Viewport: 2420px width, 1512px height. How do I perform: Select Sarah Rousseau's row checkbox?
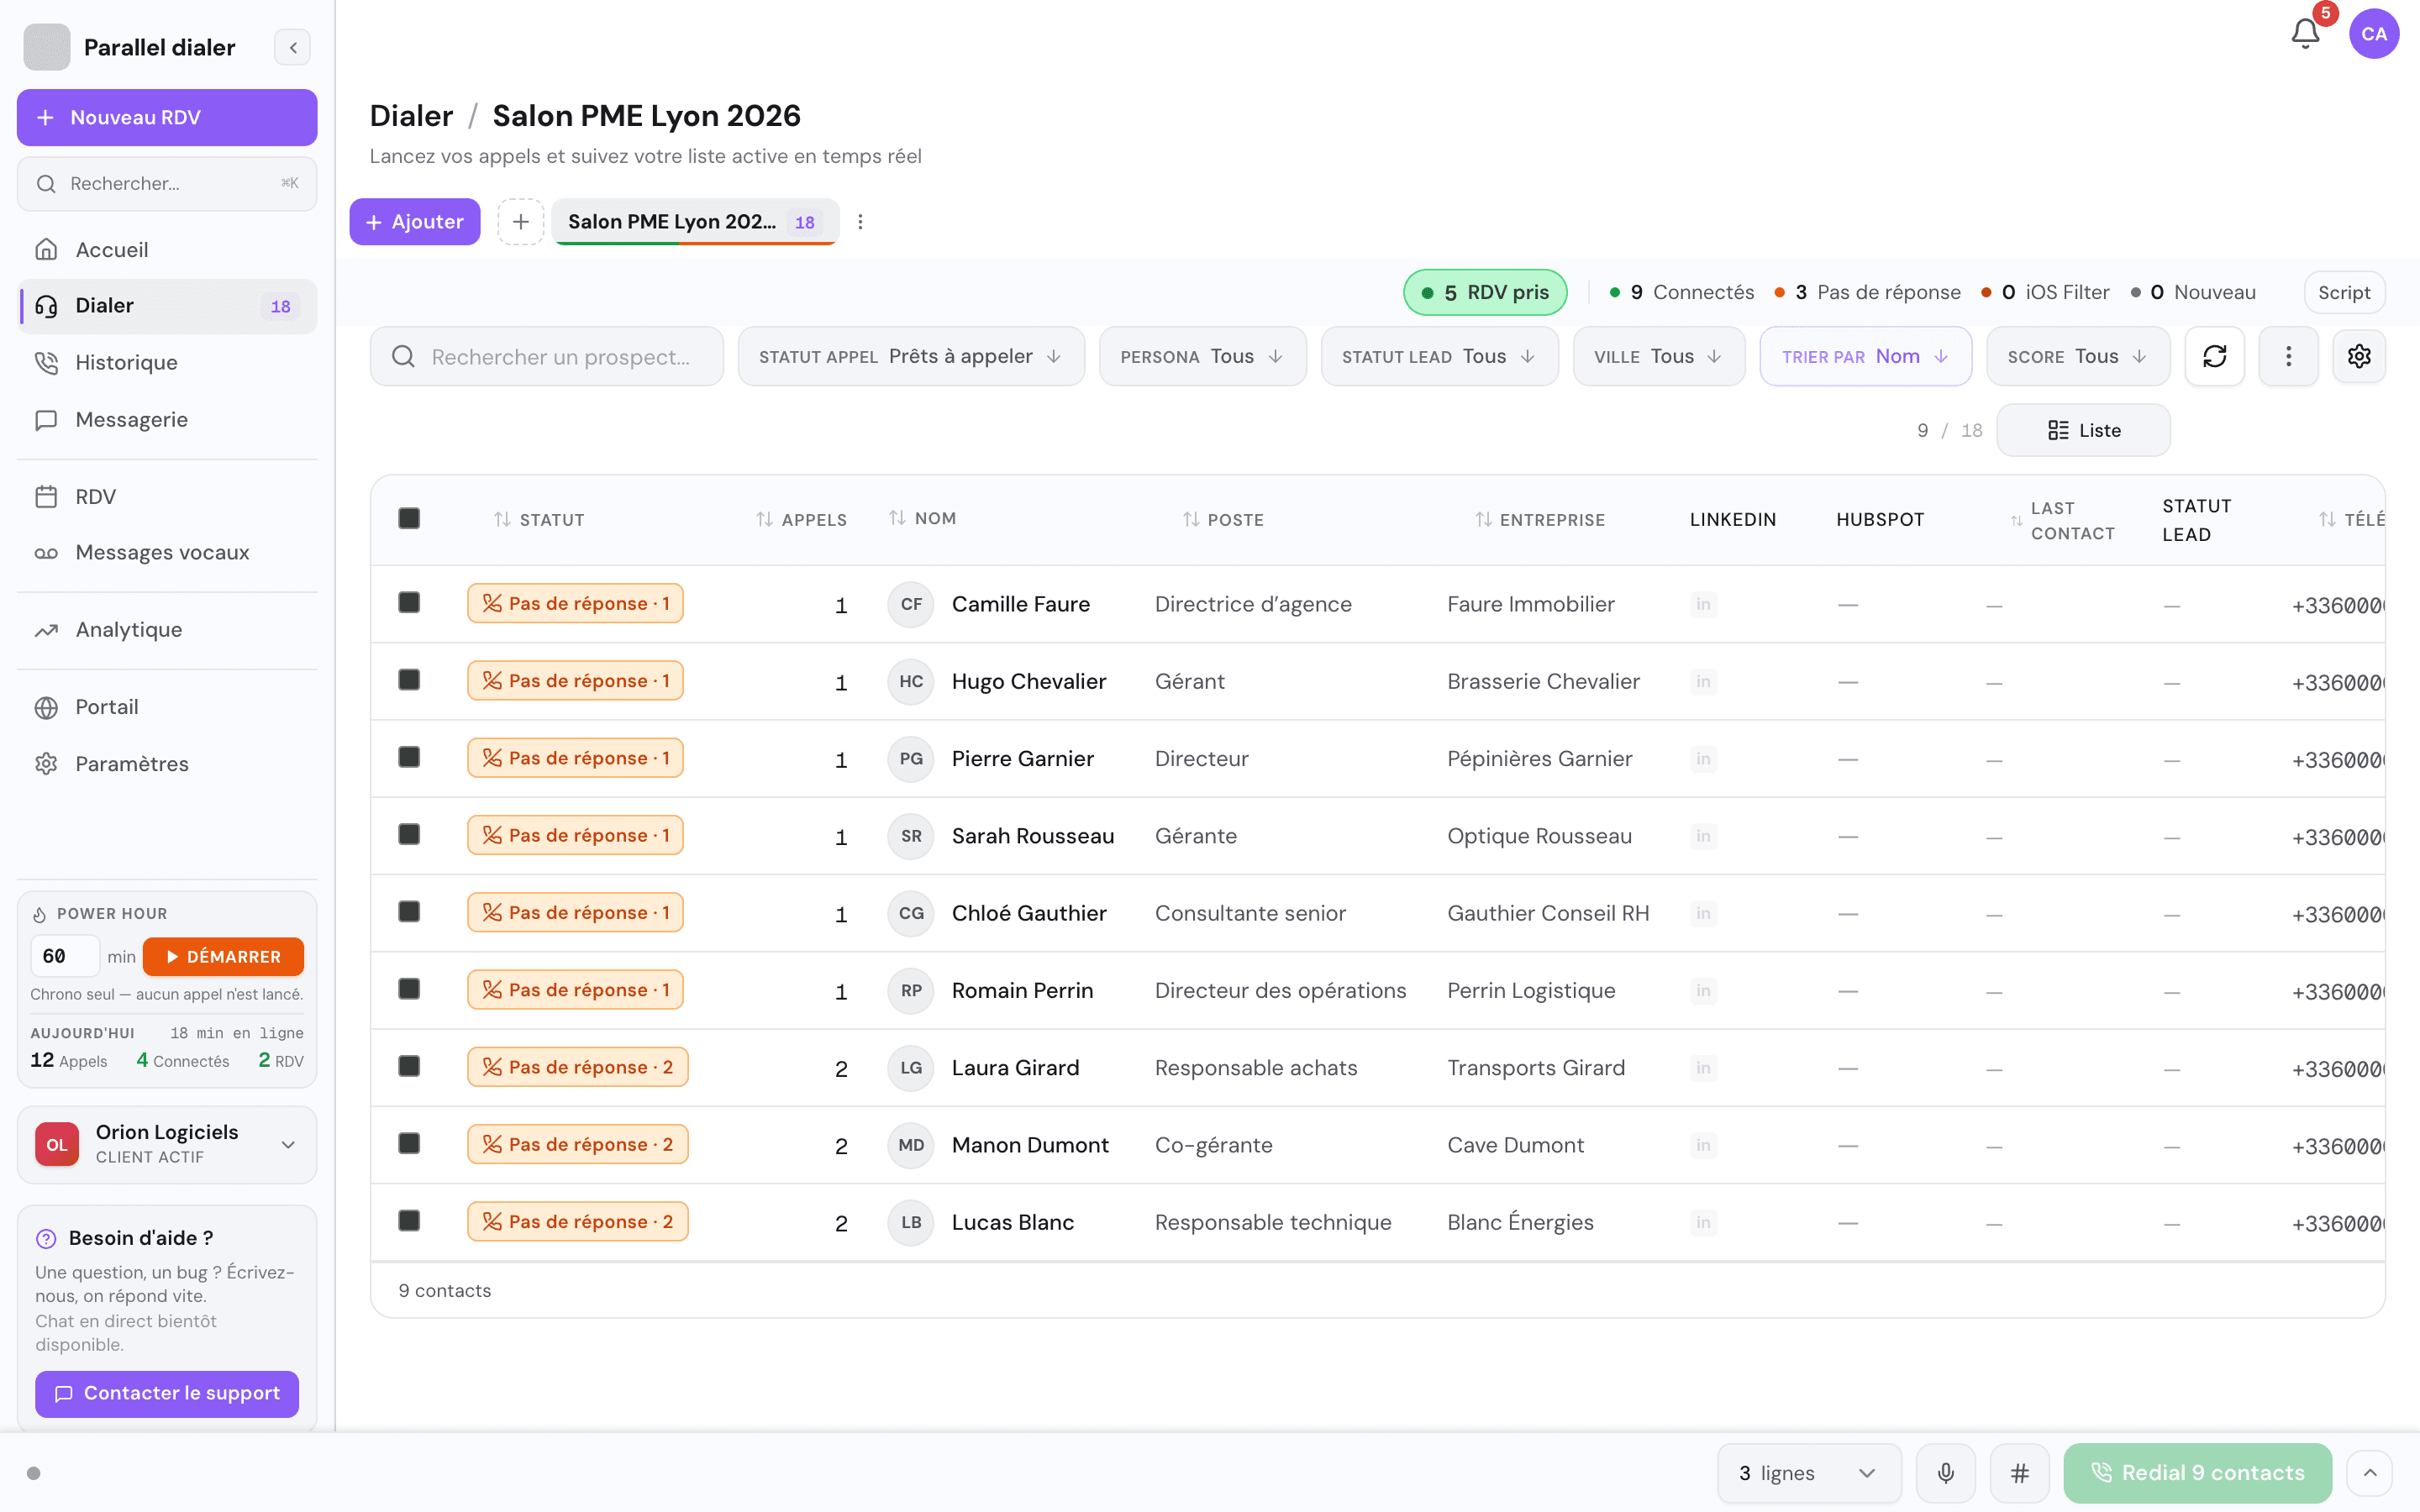(409, 834)
